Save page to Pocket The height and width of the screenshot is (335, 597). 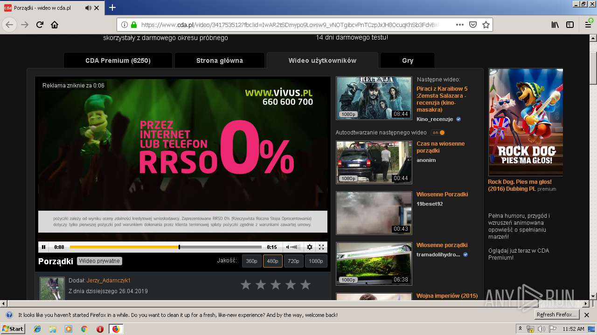point(472,25)
